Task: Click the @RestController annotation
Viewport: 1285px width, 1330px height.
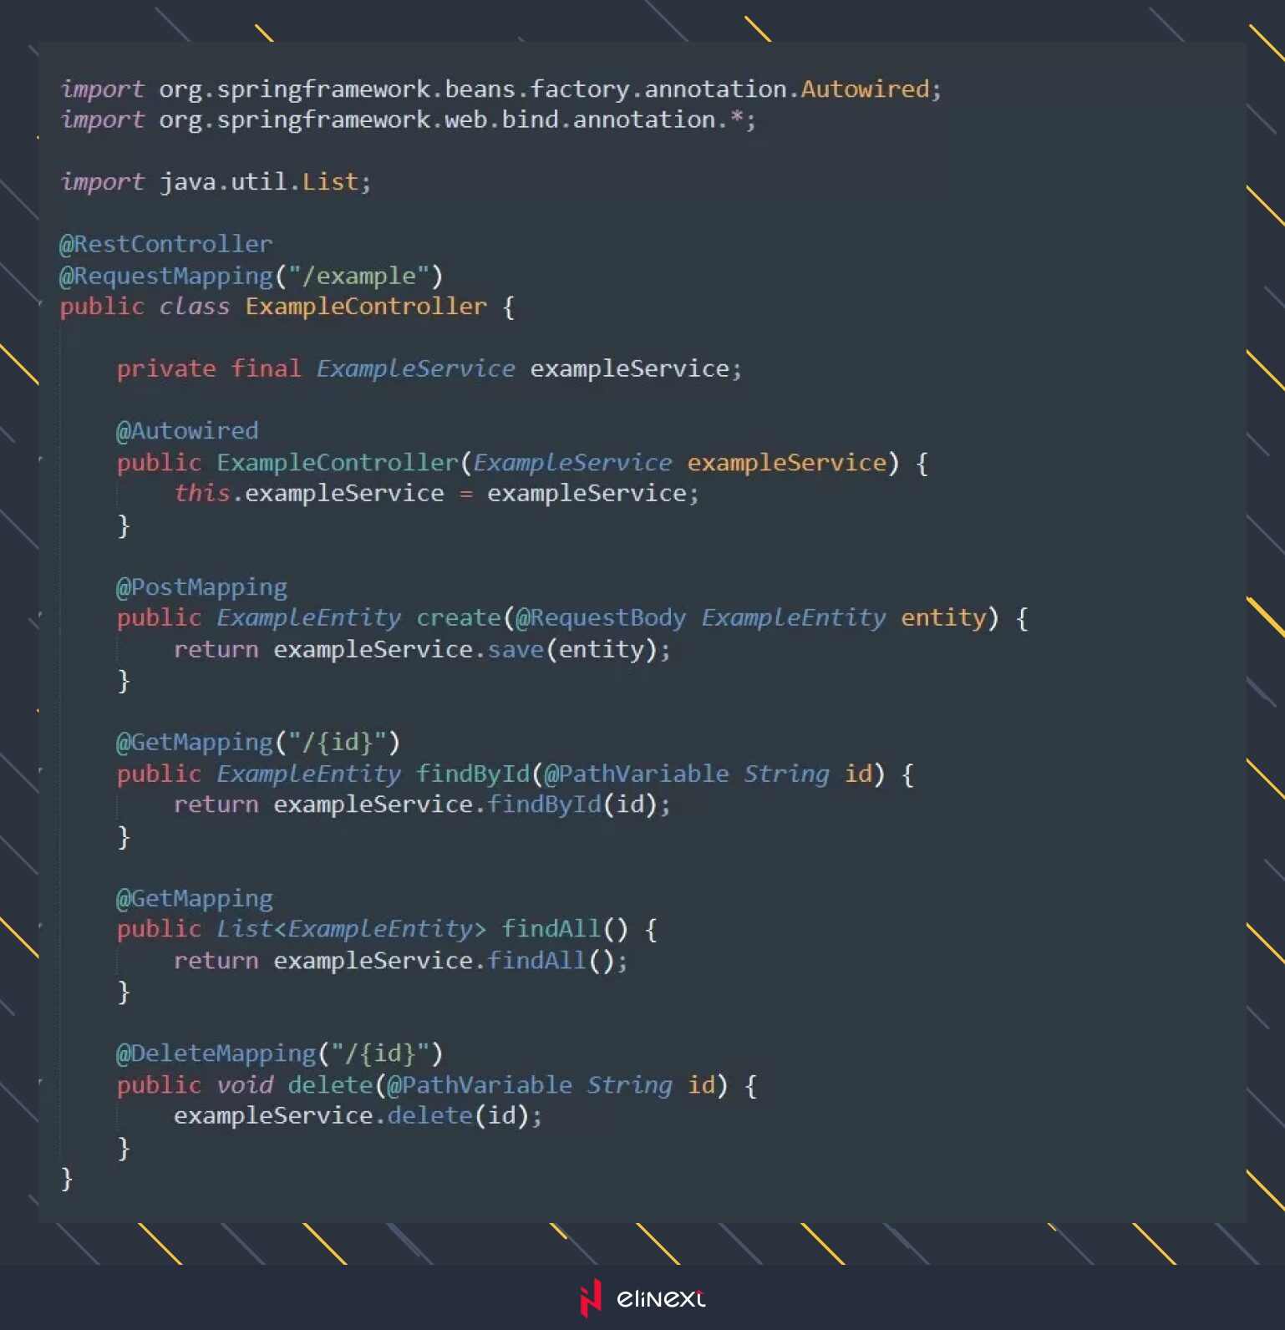Action: click(x=165, y=244)
